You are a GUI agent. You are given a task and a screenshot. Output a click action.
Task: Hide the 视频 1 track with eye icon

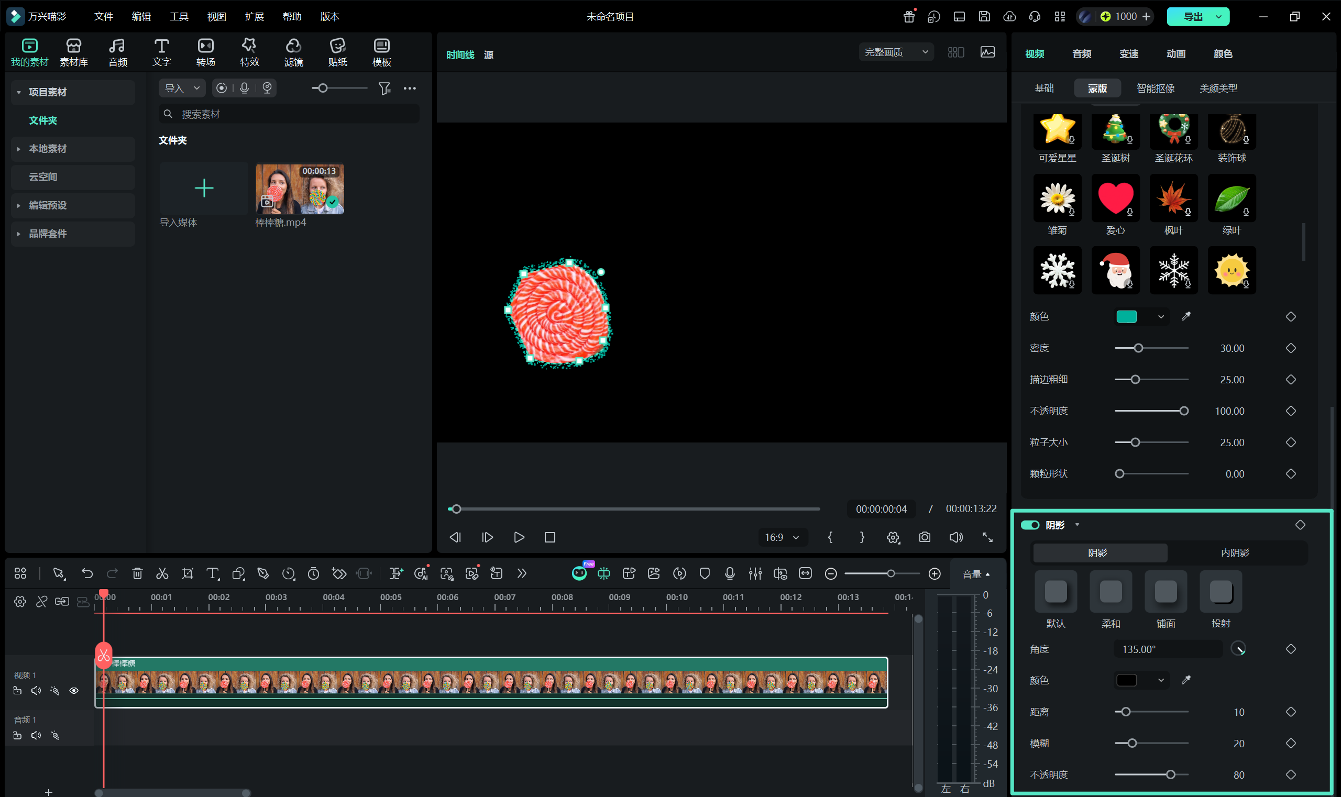click(74, 691)
